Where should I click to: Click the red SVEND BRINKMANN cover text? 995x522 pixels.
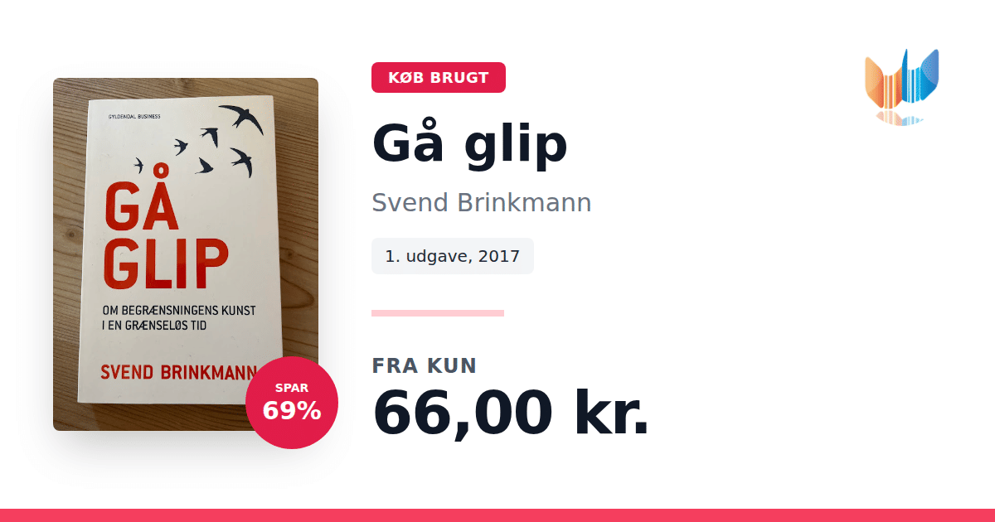click(x=177, y=372)
